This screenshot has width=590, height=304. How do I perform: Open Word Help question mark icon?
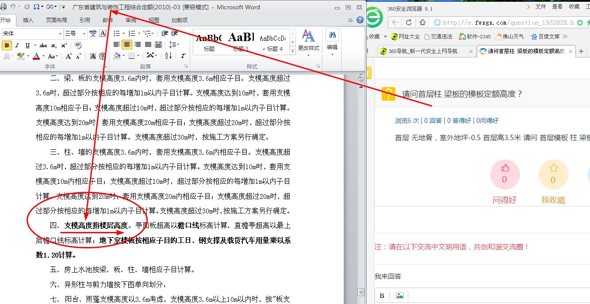(360, 20)
